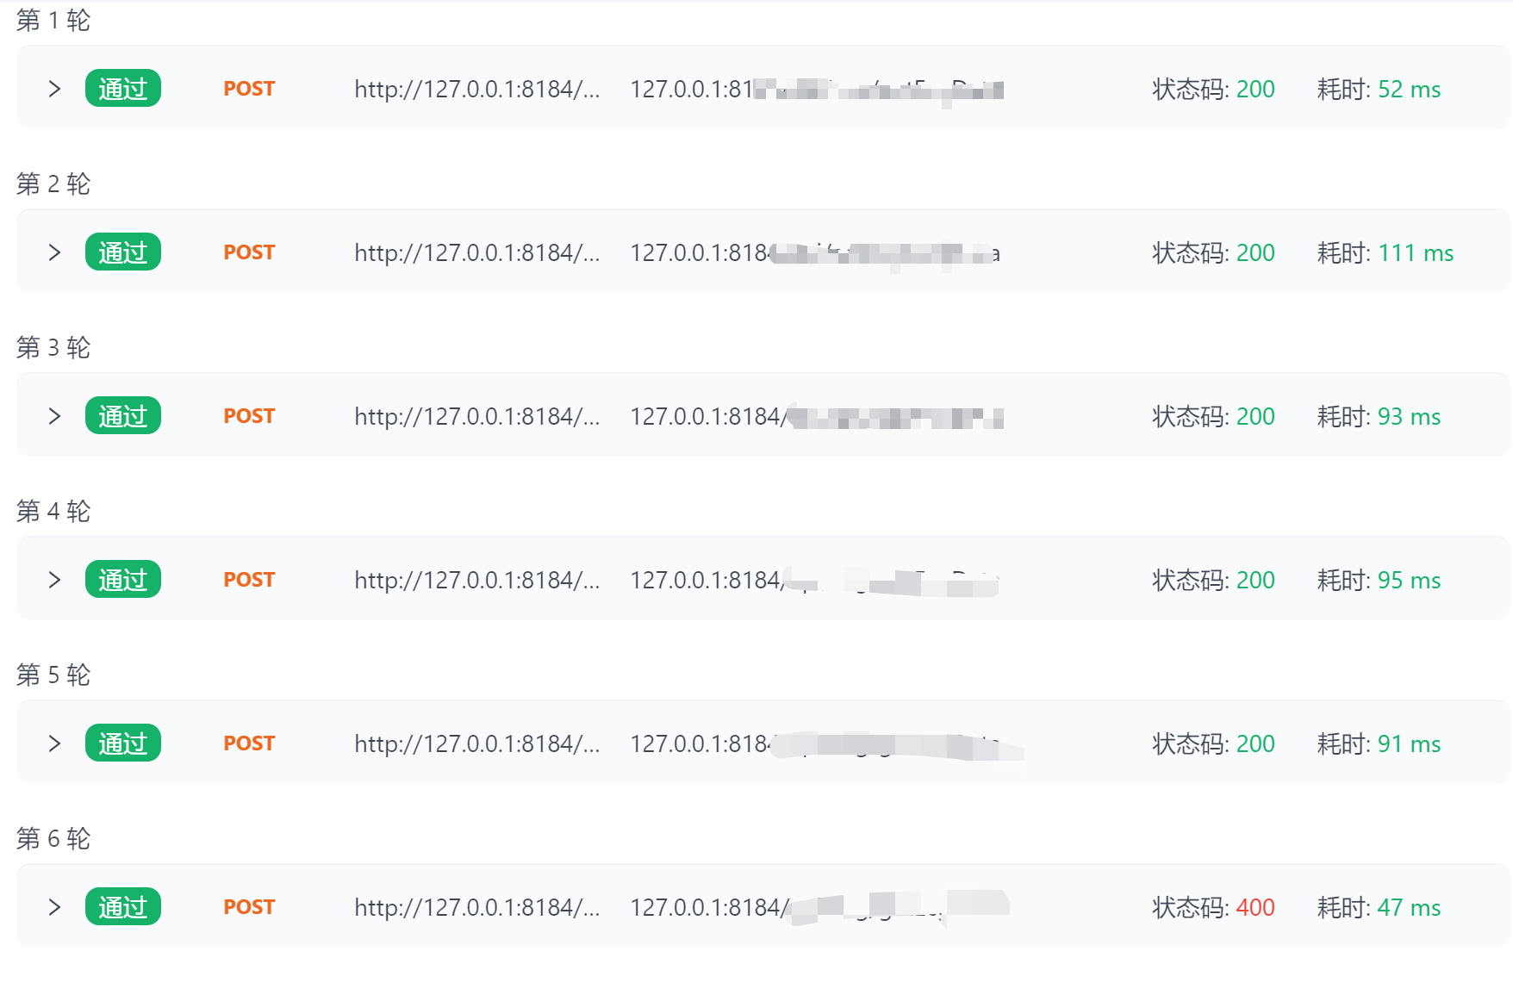Select the 第 2 轮 round heading

click(53, 183)
